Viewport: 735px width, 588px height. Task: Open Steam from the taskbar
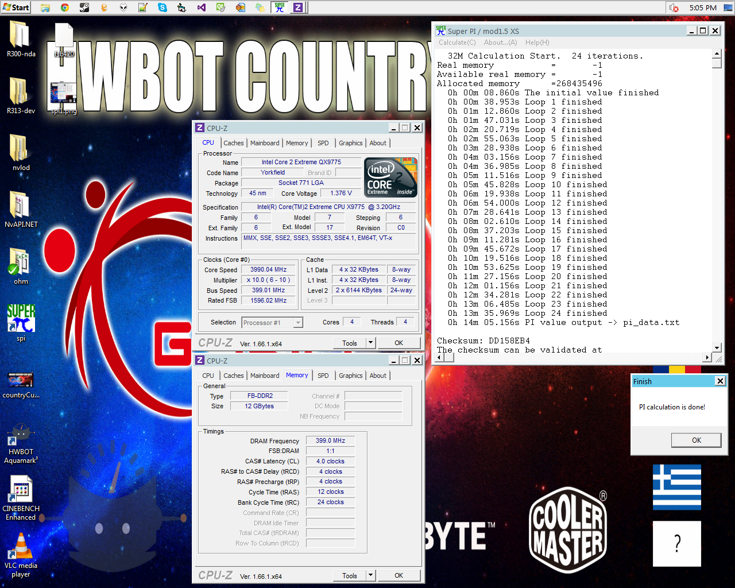[84, 7]
